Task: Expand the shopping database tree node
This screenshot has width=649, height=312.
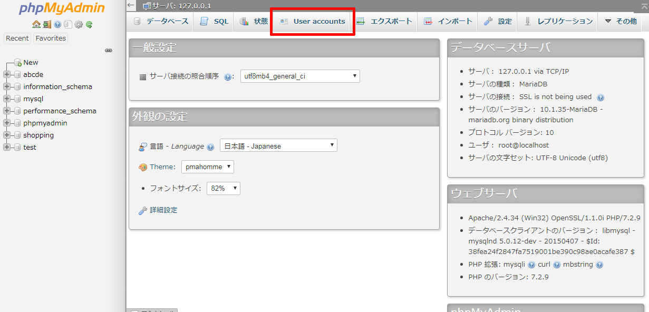Action: (x=7, y=135)
